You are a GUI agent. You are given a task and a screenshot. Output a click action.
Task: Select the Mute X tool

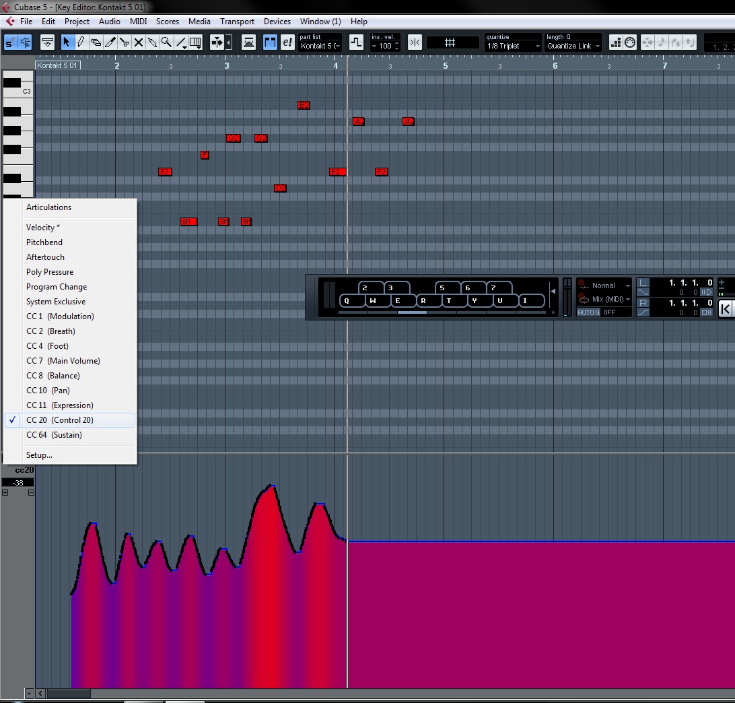point(138,42)
